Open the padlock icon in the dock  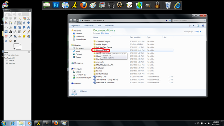(157, 5)
